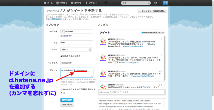Click the ツイート header in the preview
The width and height of the screenshot is (214, 110).
[x=105, y=33]
